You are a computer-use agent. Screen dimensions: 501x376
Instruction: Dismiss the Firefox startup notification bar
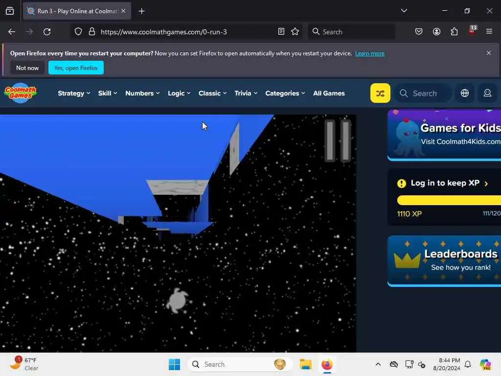pyautogui.click(x=489, y=53)
